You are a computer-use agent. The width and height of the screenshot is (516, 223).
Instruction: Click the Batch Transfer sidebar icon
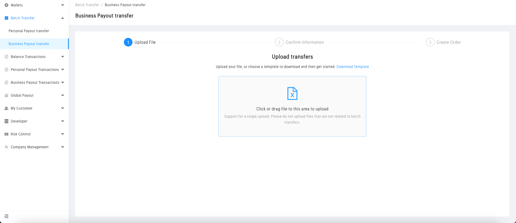coord(6,18)
